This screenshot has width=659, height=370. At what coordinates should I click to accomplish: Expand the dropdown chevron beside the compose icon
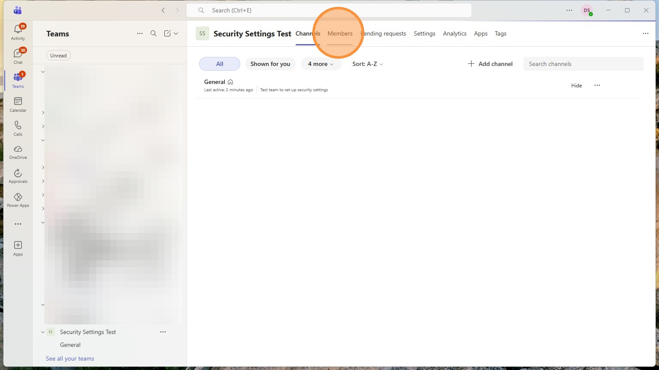point(176,33)
